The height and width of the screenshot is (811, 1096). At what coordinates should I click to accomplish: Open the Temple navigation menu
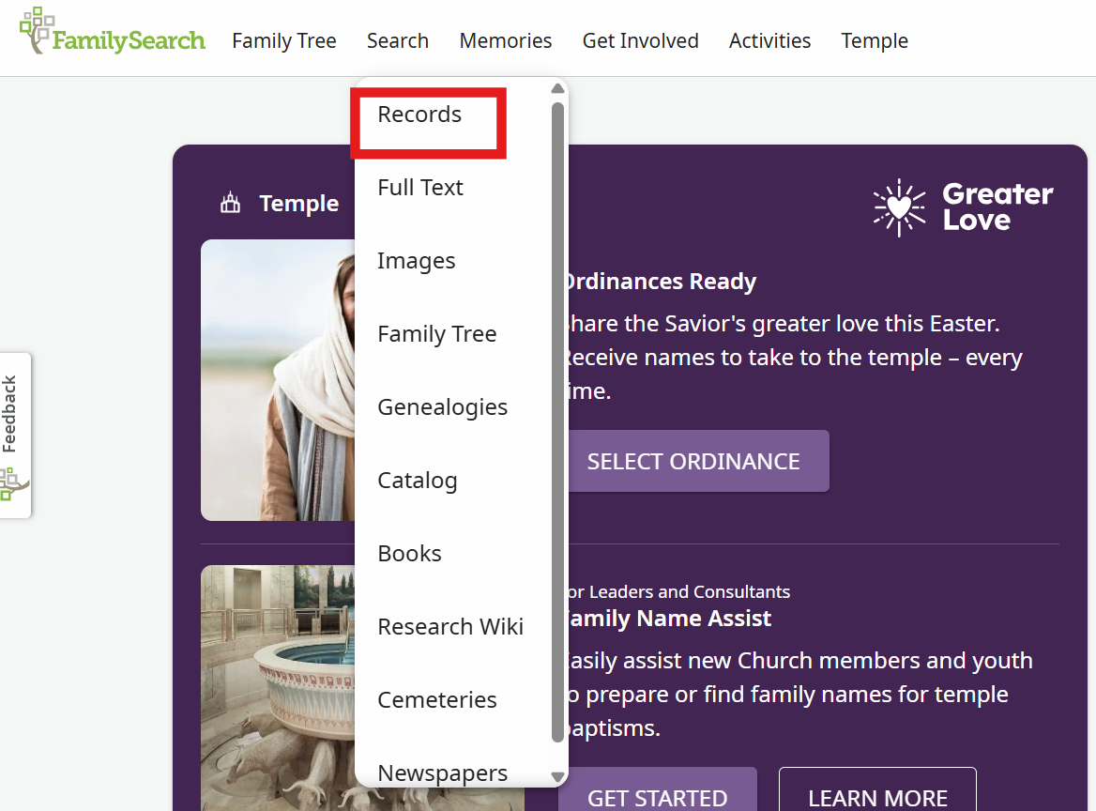tap(875, 40)
